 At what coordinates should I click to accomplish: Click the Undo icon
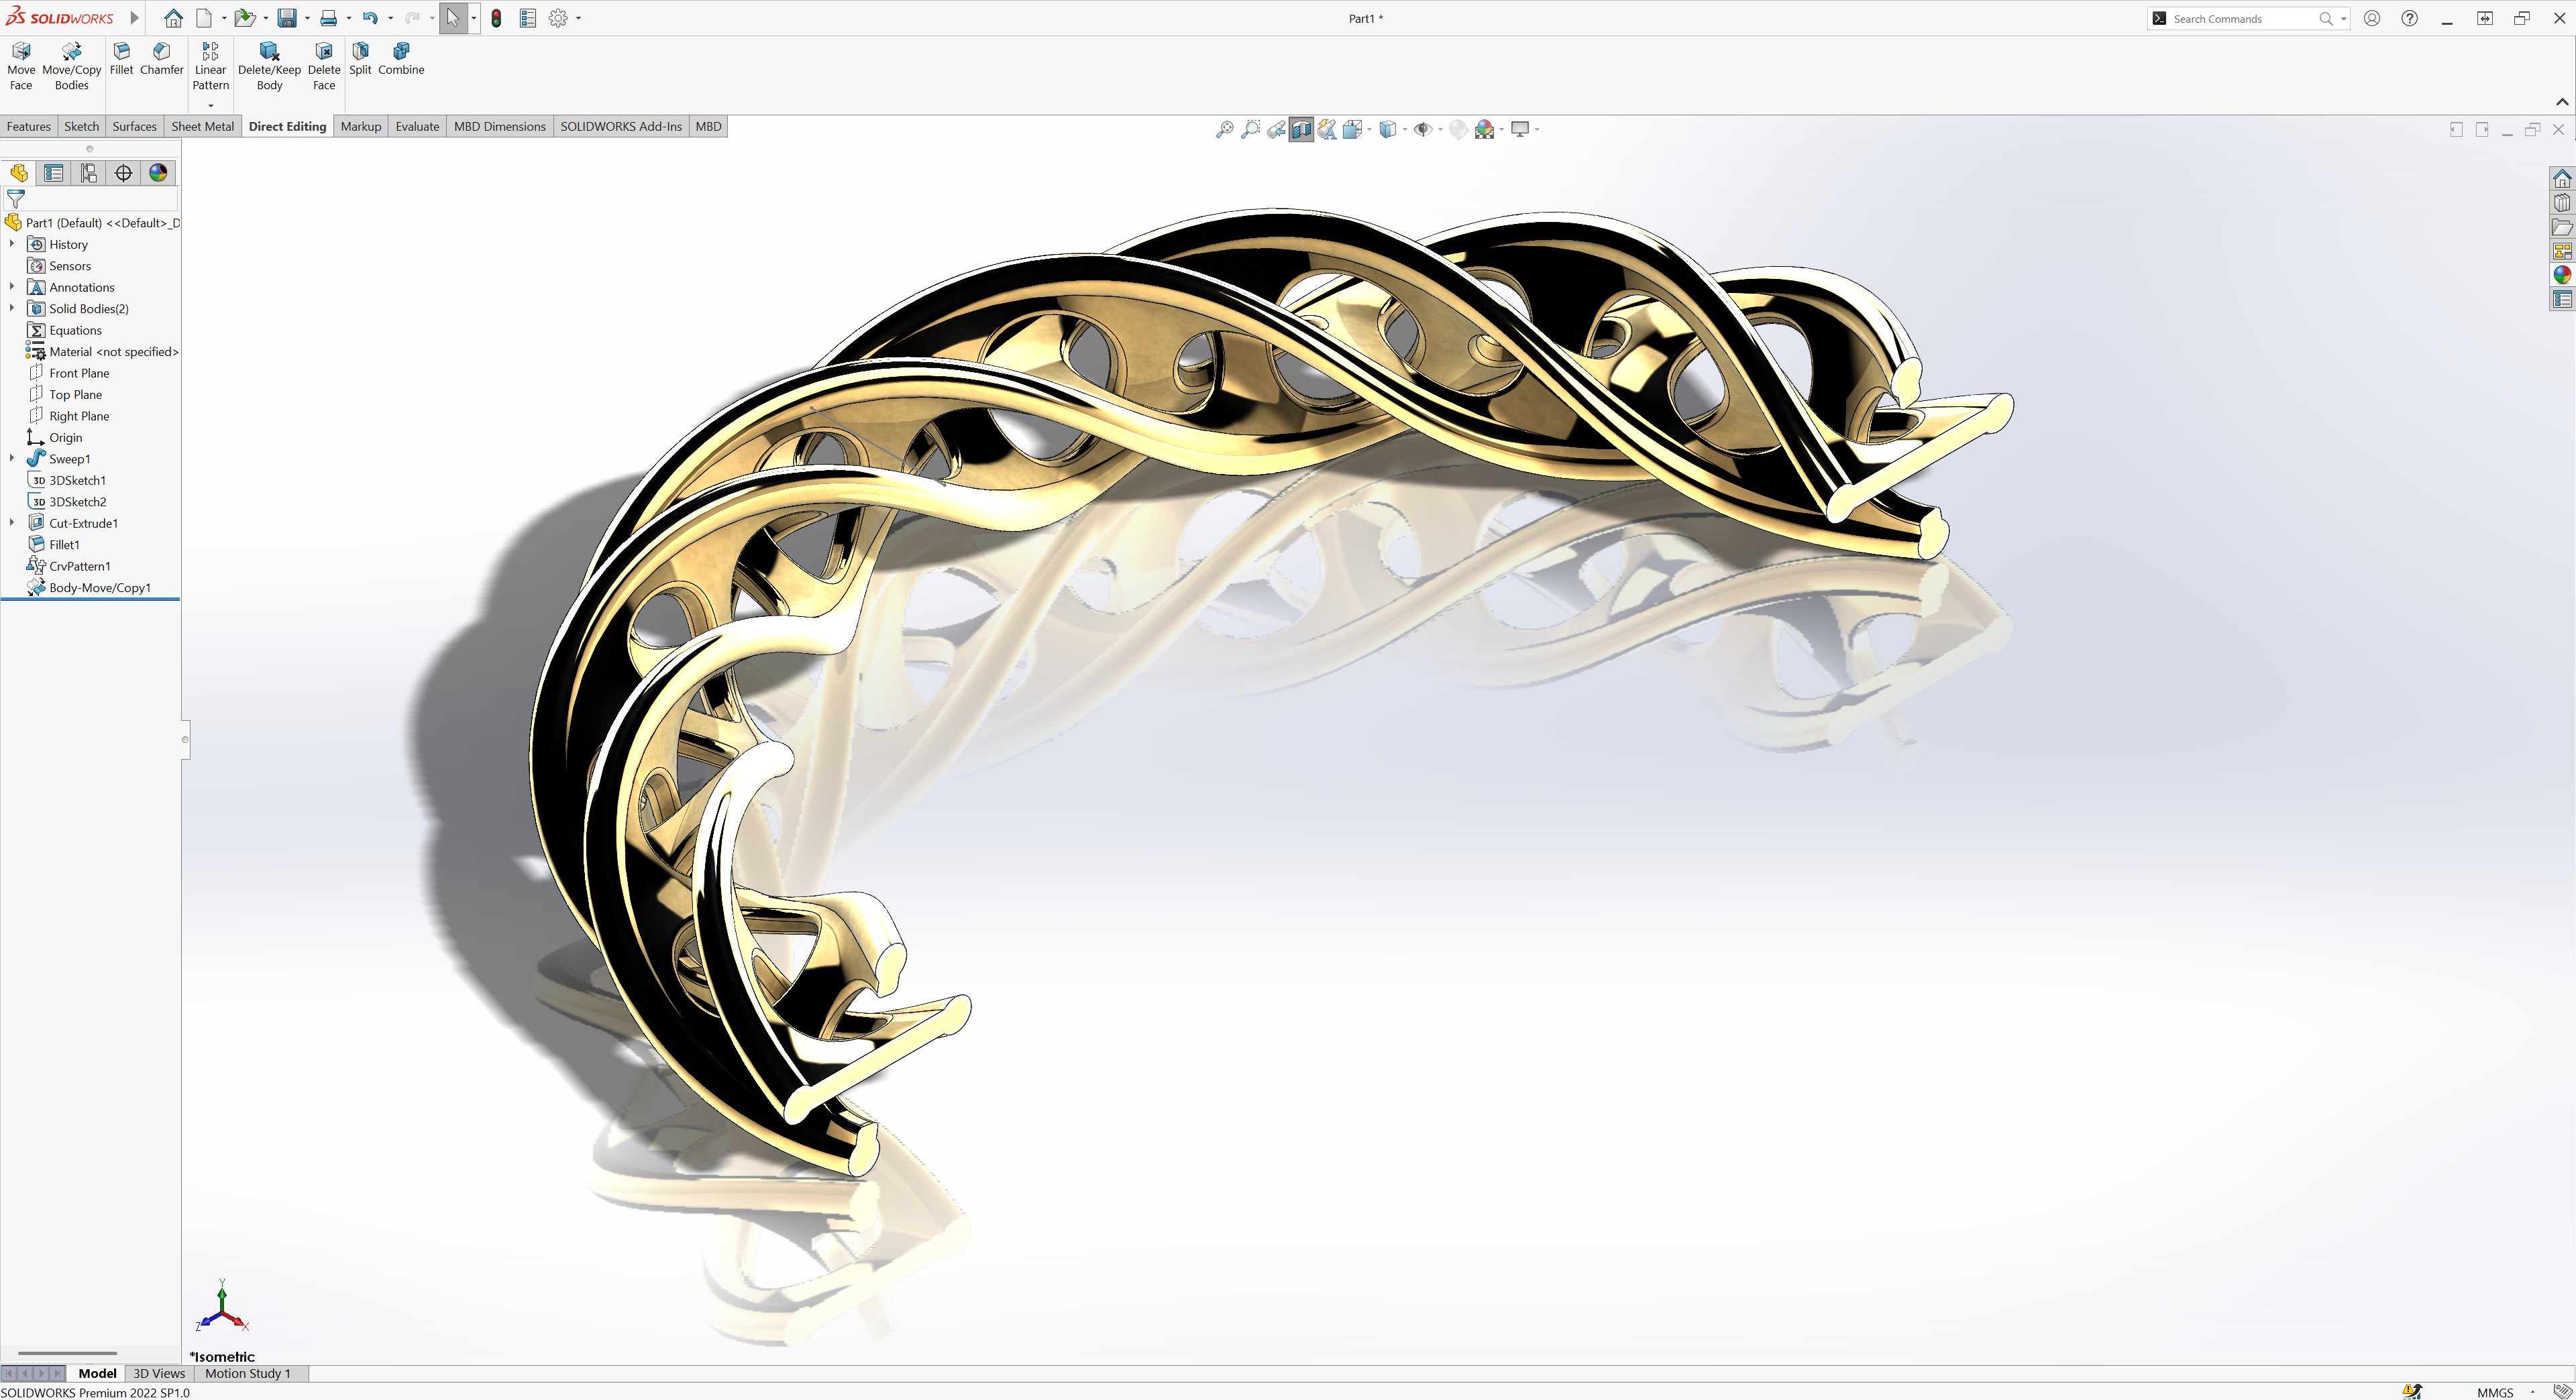click(370, 18)
